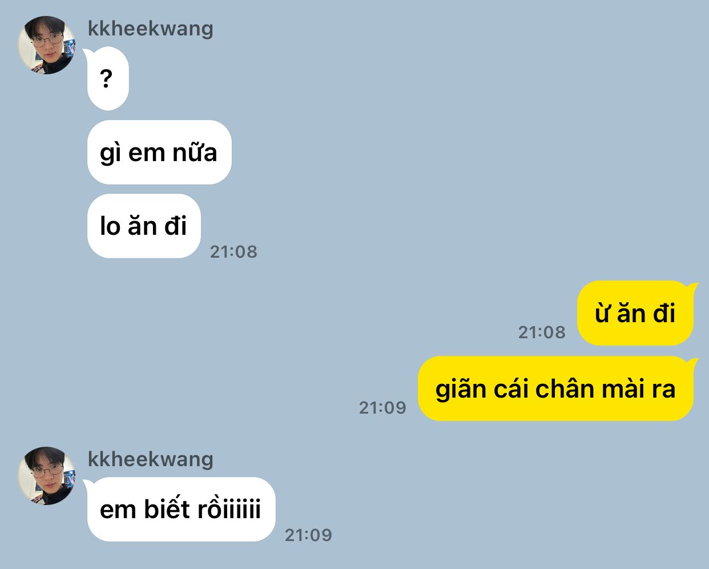
Task: Click the tail of the "?" bubble
Action: point(88,53)
